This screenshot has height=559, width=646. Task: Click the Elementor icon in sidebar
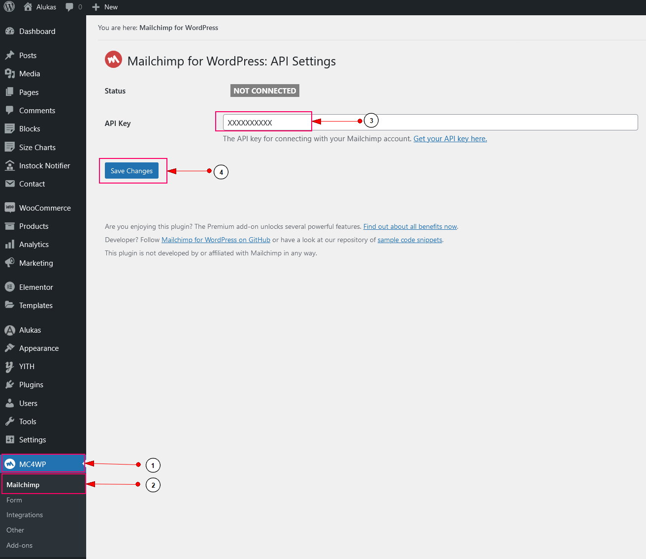10,287
